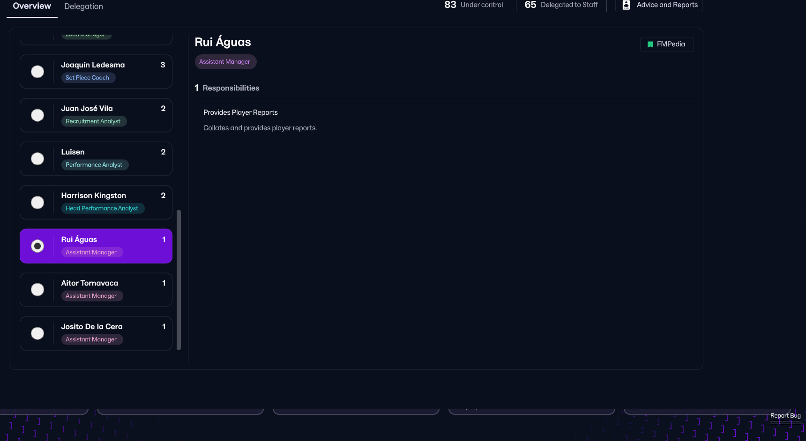Select Luisen radio button

(37, 159)
